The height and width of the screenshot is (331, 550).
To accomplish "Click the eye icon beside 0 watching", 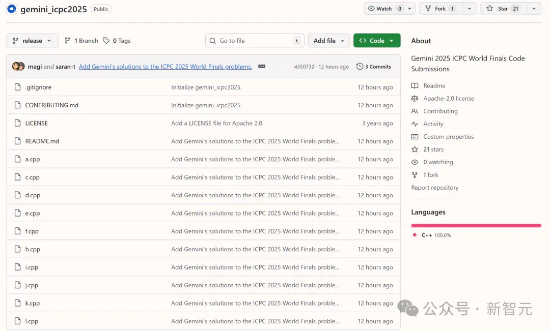I will (415, 162).
